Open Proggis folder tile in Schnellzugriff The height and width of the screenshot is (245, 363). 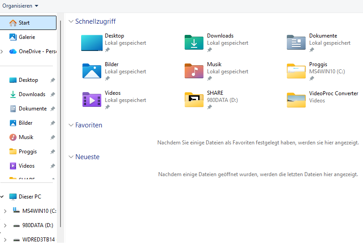(x=316, y=72)
